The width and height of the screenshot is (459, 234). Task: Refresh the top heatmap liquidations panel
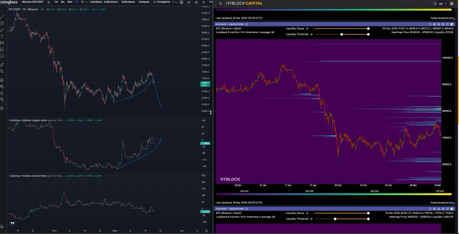click(x=430, y=24)
